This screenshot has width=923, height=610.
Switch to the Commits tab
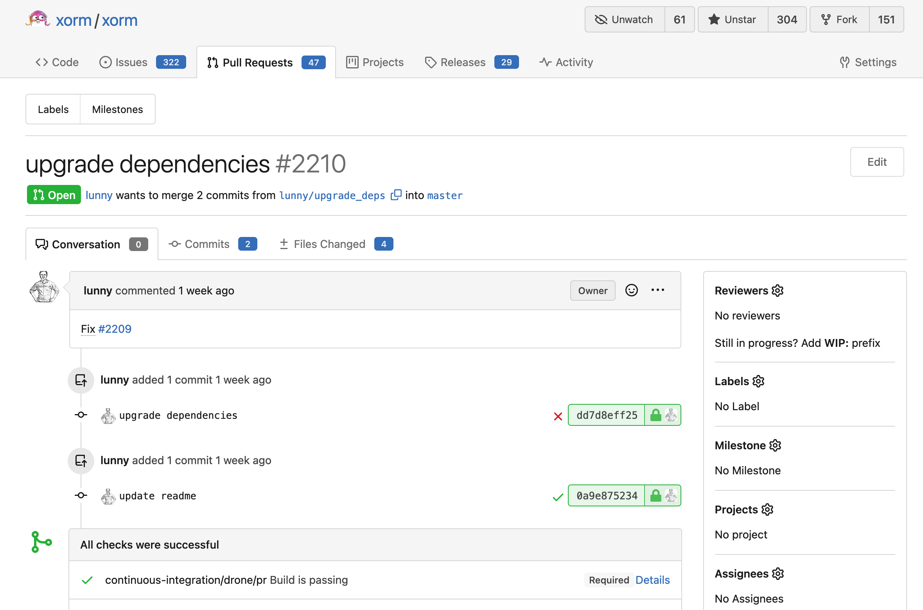[207, 244]
